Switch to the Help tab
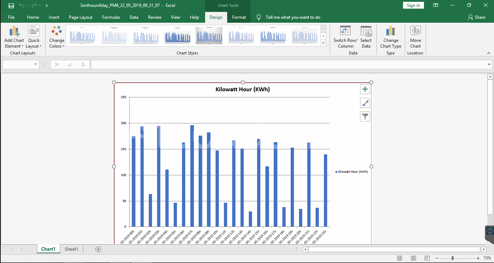Screen dimensions: 494x263 [195, 17]
